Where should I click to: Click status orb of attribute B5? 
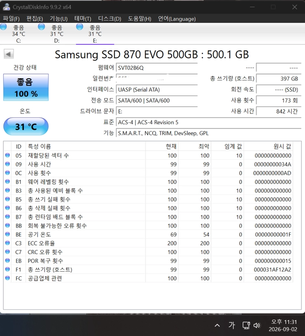(7, 199)
